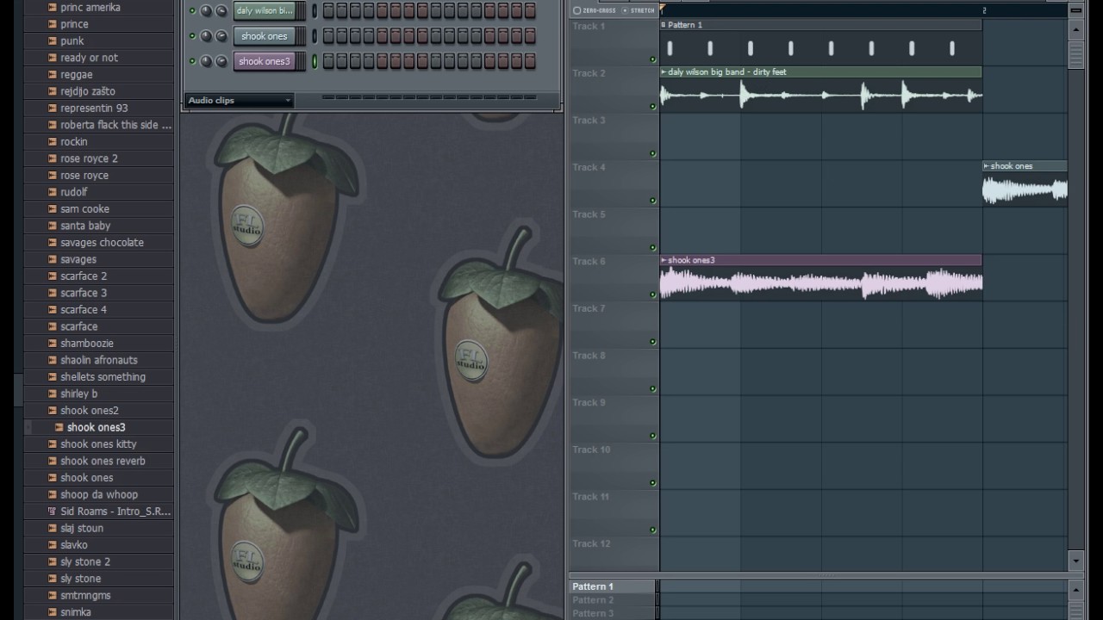Click the pan knob of the 'shook ones3' channel

[206, 61]
